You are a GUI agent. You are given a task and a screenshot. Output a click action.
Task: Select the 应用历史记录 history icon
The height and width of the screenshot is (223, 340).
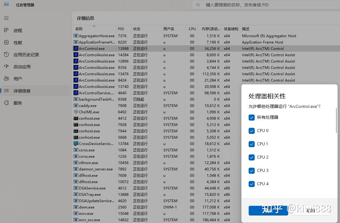click(6, 55)
